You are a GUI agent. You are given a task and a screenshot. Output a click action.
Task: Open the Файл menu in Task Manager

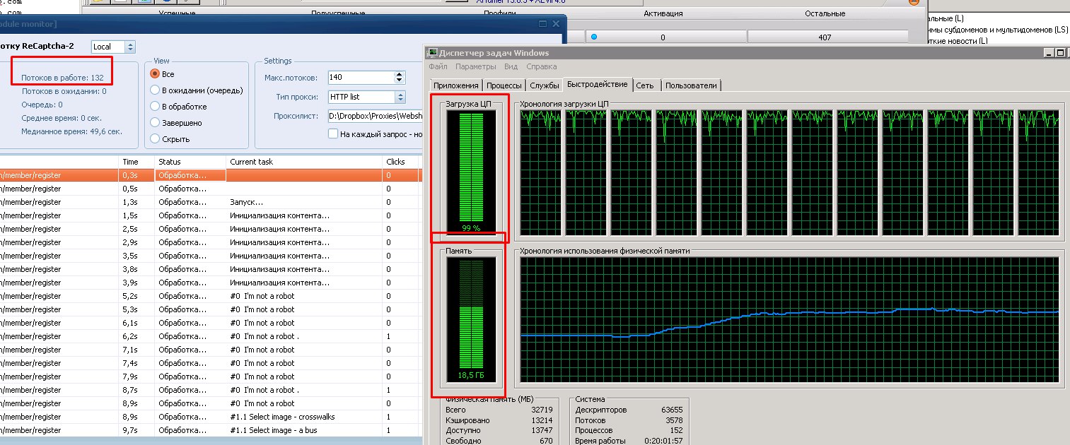(x=438, y=67)
